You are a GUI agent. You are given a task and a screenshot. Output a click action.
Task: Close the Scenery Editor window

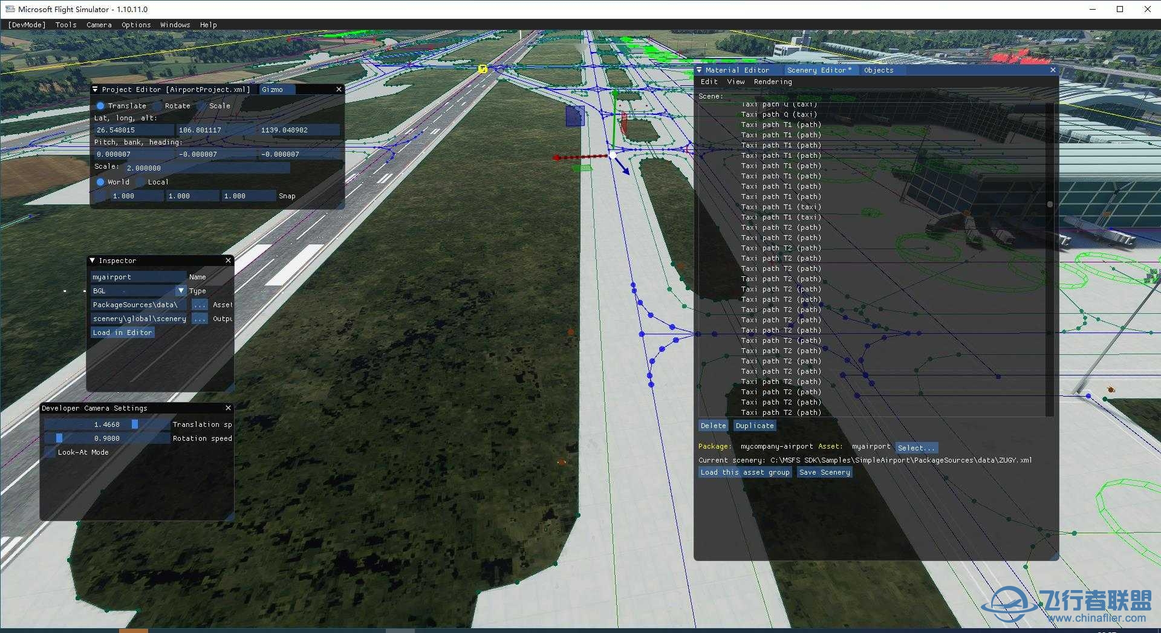(1053, 70)
